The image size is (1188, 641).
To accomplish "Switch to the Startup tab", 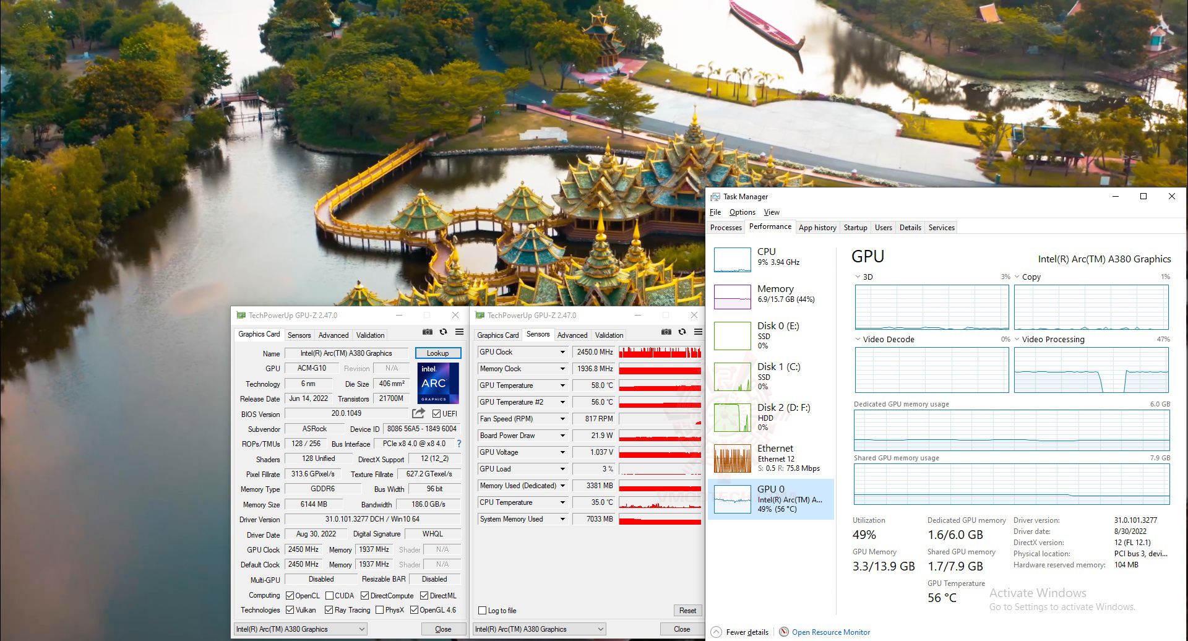I will click(x=856, y=228).
